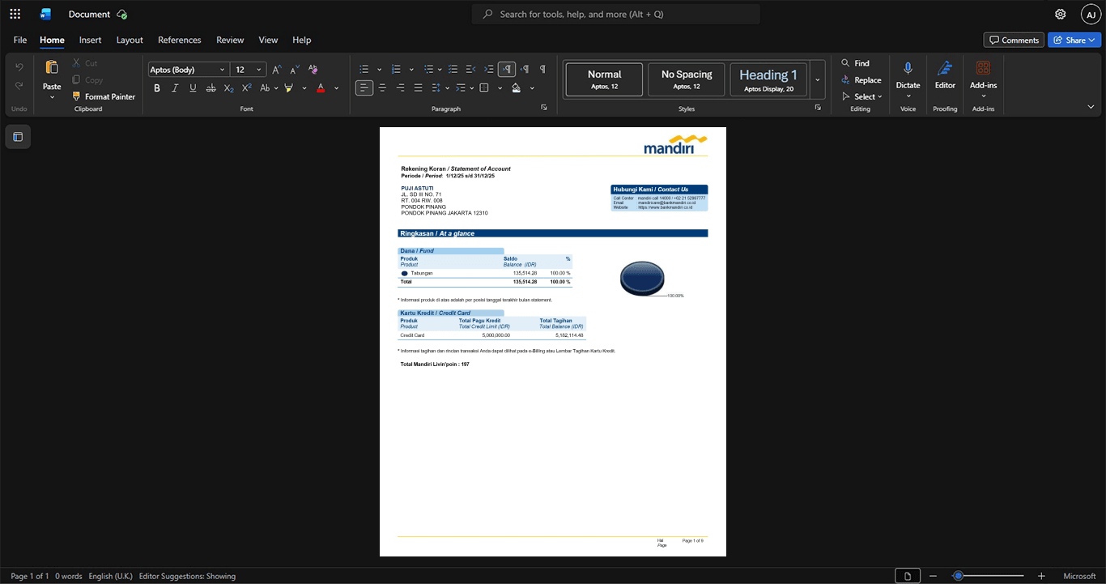
Task: Toggle subscript formatting
Action: tap(228, 87)
